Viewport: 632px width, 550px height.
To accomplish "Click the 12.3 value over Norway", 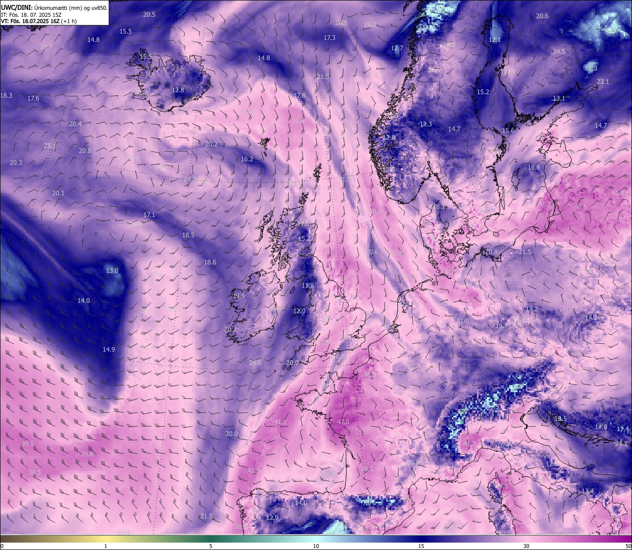I will pos(426,124).
